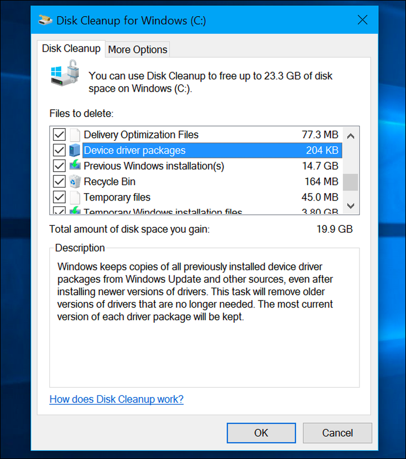Click the Recycle Bin icon in list
The image size is (406, 459).
coord(75,181)
